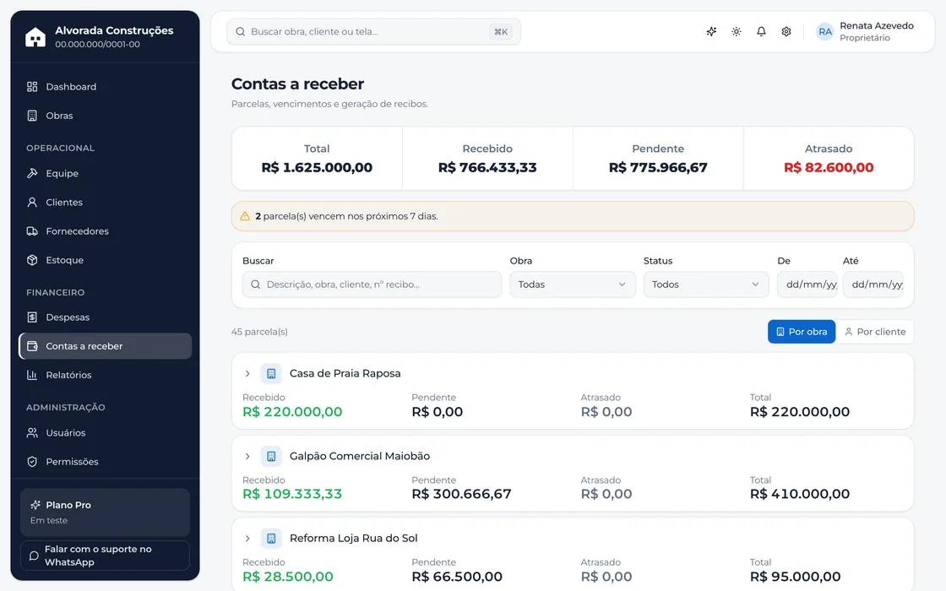Click the Pendente total R$ 775.966,67

coord(658,168)
